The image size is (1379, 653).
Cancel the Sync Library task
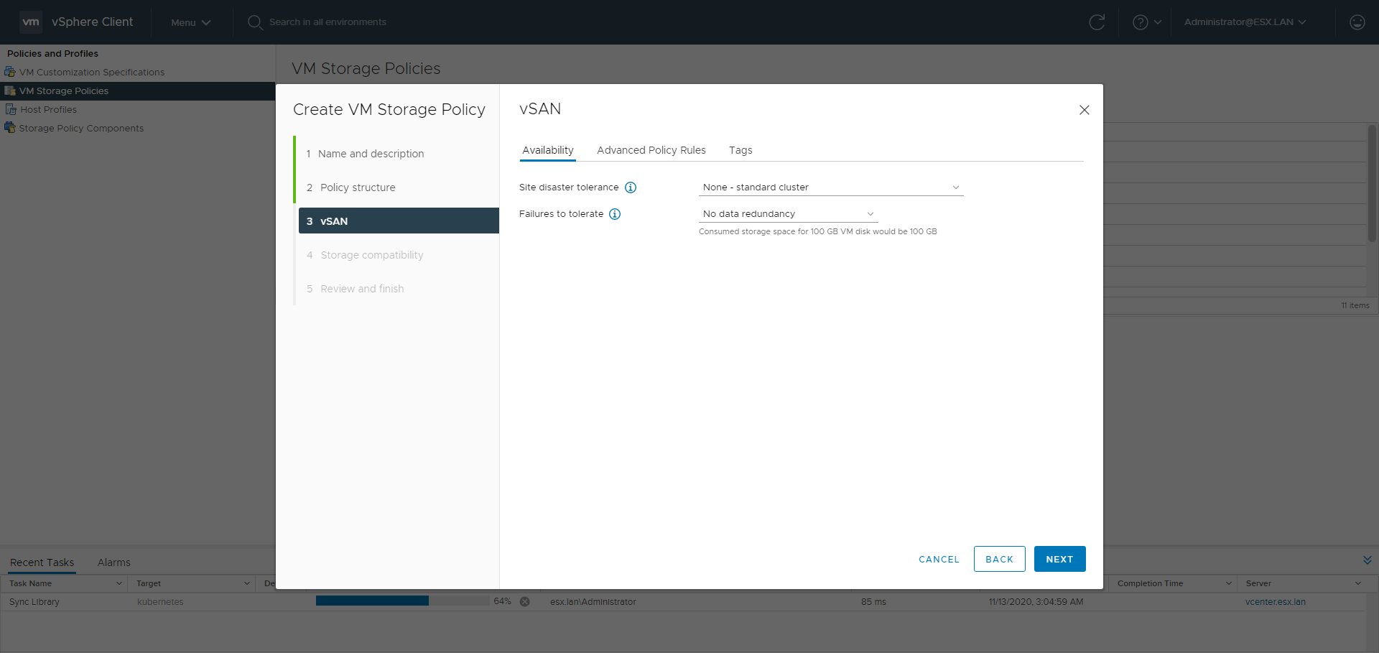coord(525,602)
